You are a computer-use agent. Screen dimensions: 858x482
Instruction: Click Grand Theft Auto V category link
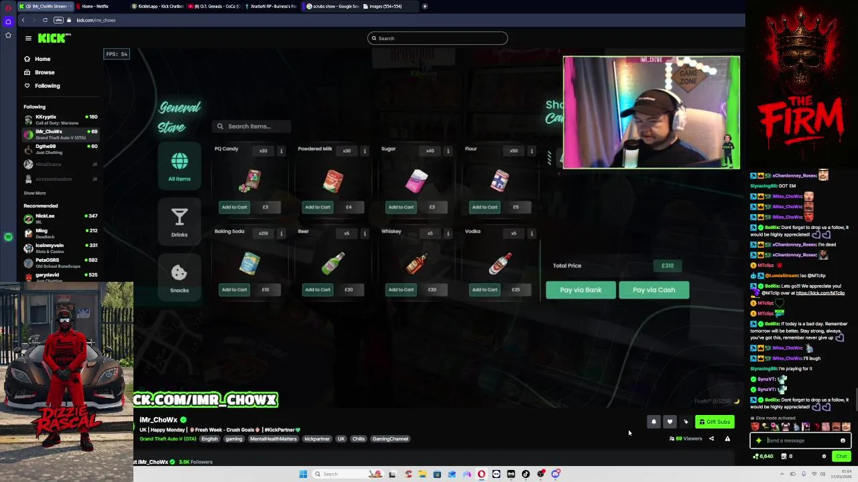coord(168,439)
